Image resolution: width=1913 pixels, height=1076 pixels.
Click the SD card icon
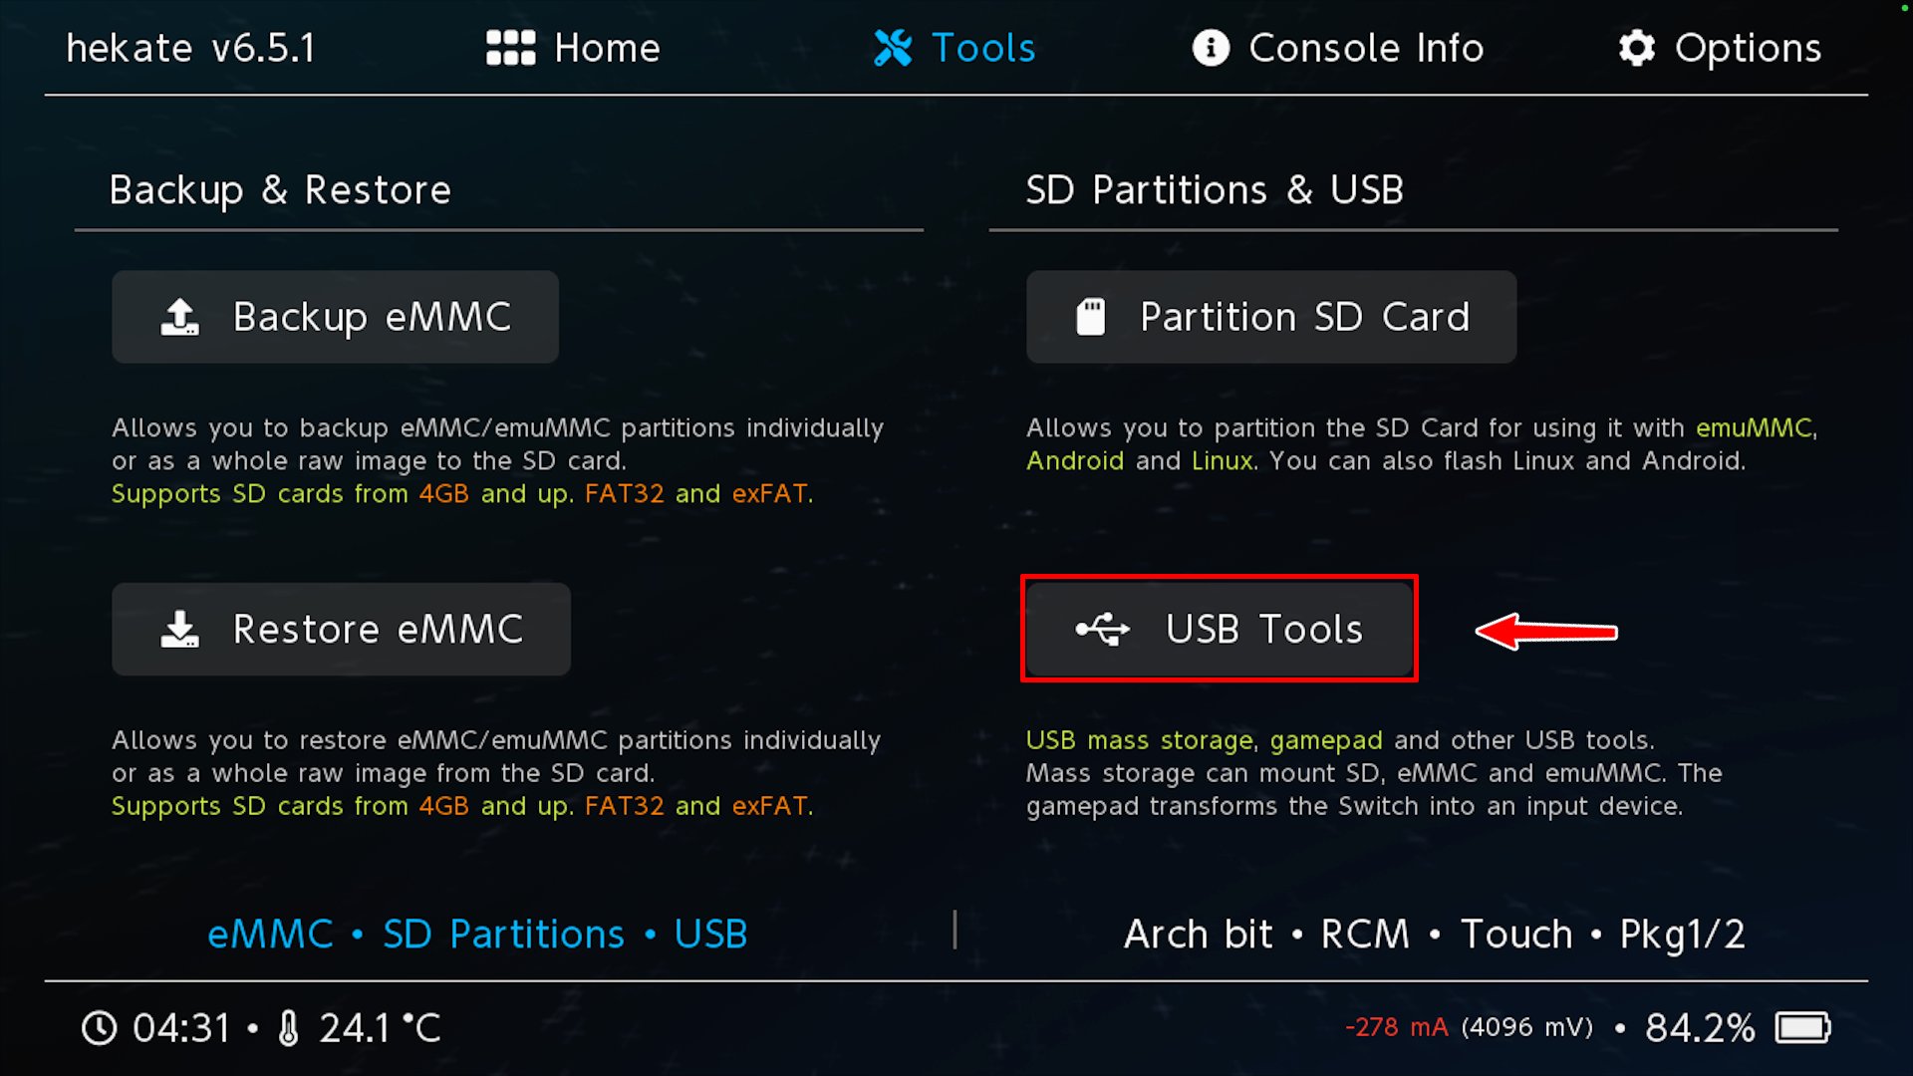(x=1091, y=317)
